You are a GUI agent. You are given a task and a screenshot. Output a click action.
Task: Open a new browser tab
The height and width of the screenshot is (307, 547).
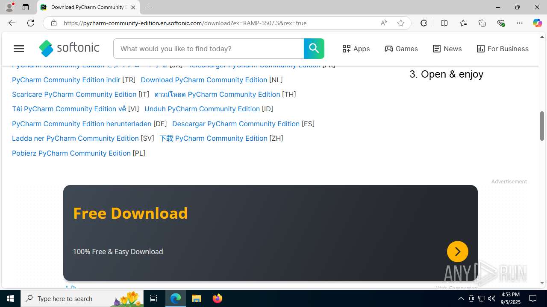(x=149, y=7)
